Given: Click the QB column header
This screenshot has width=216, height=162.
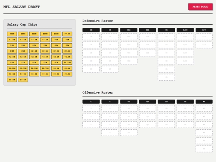Looking at the screenshot, I should (148, 102).
